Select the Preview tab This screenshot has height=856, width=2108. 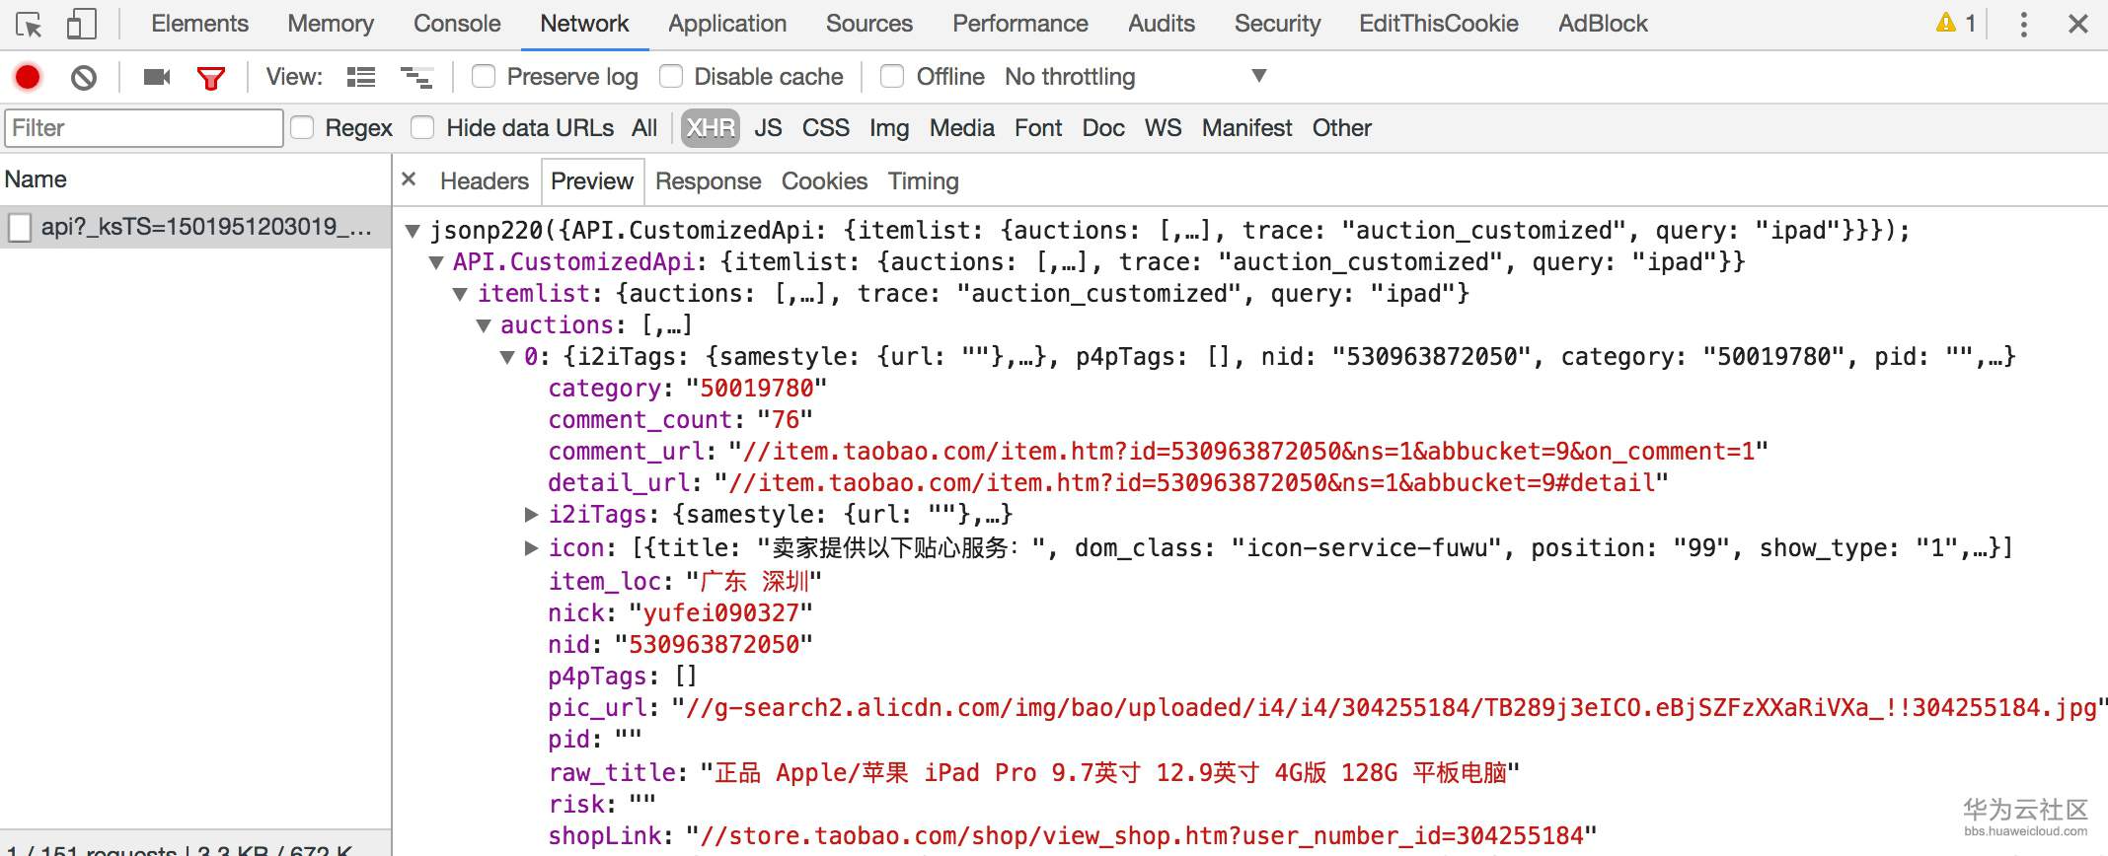tap(592, 181)
